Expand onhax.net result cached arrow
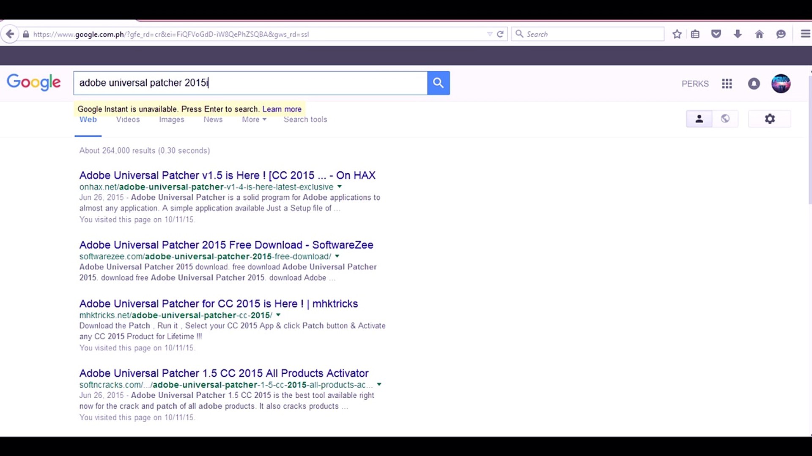Image resolution: width=812 pixels, height=456 pixels. [340, 187]
